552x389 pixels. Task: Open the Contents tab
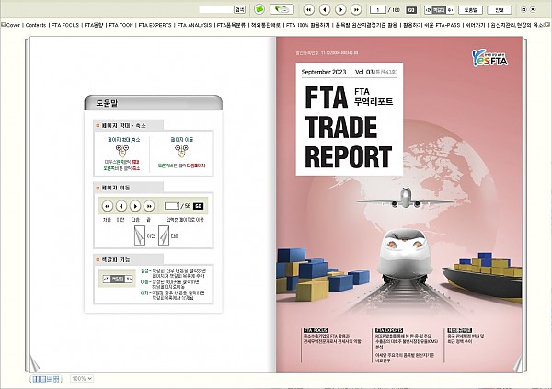pyautogui.click(x=36, y=25)
